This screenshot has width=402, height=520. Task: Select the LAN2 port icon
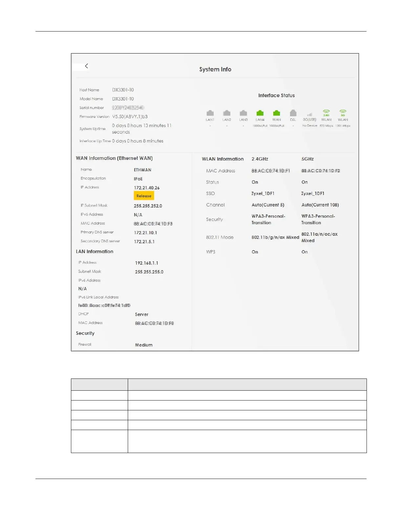click(x=227, y=113)
